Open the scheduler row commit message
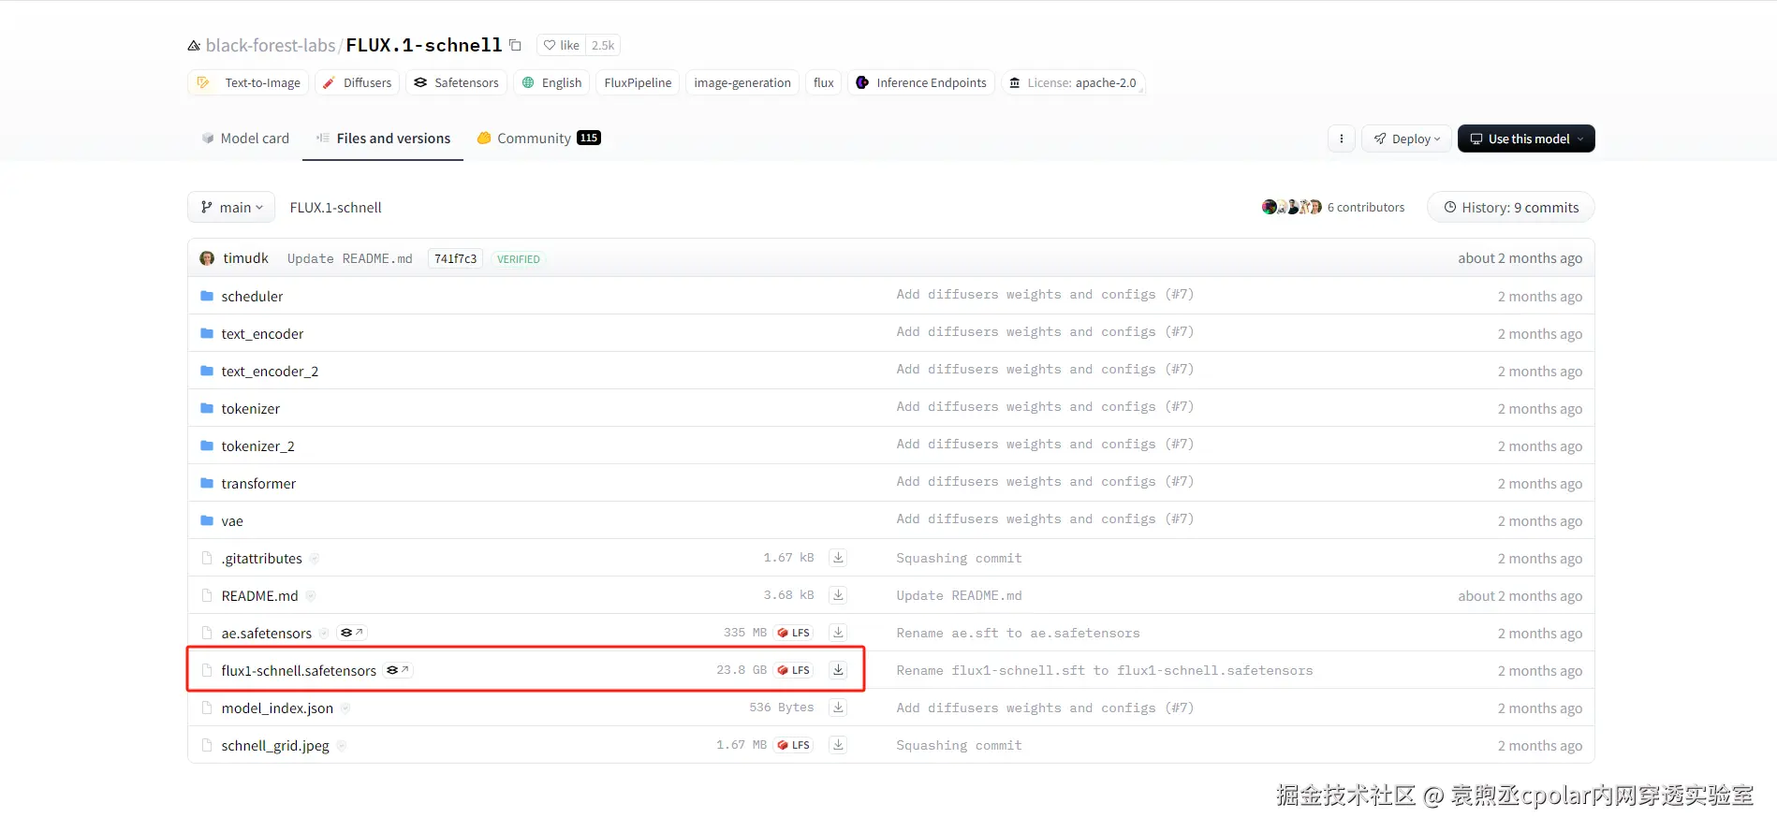 click(x=1045, y=295)
